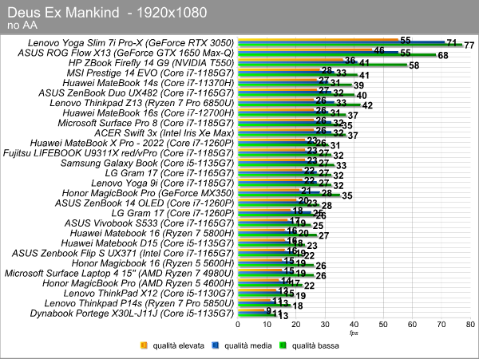Click the value 42 on the Thinkpad Z13 bar
Viewport: 479px width, 359px height.
tap(367, 105)
